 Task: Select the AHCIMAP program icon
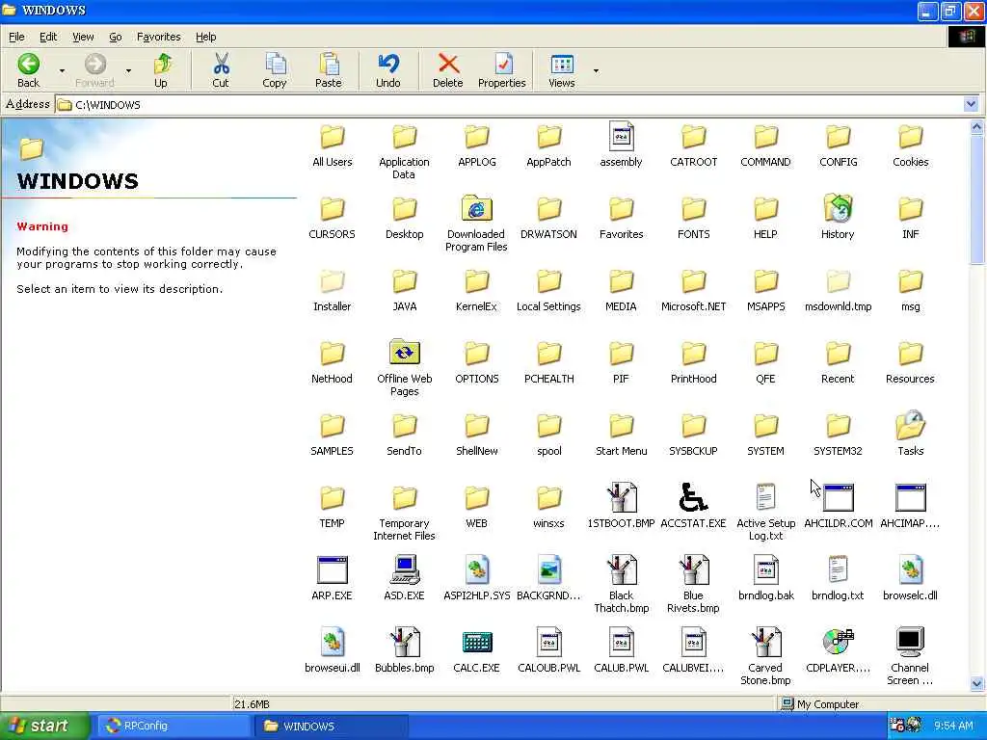click(910, 498)
